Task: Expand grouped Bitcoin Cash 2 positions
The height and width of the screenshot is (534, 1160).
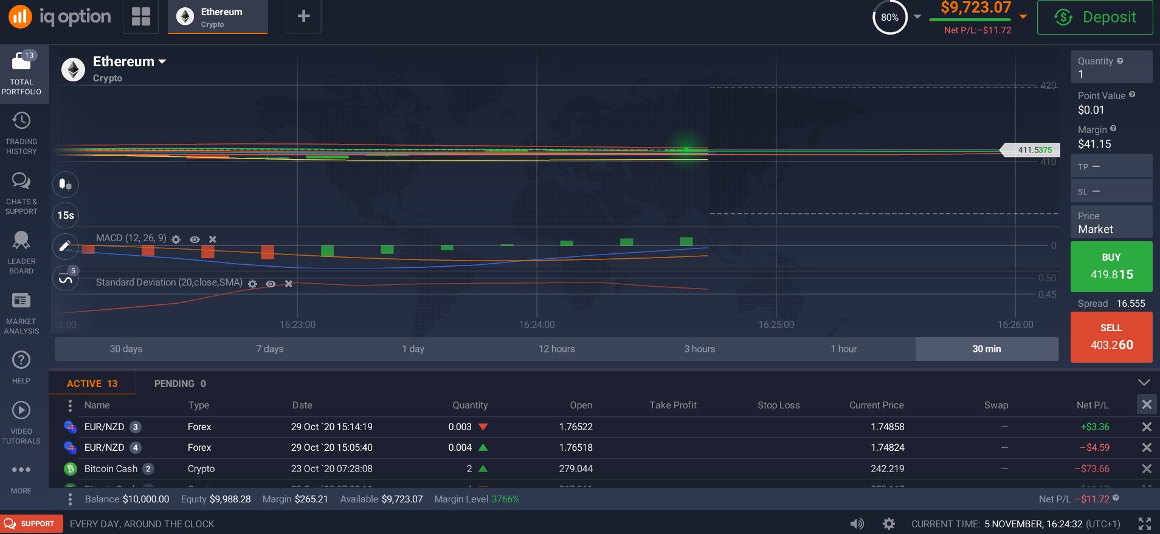Action: [148, 469]
